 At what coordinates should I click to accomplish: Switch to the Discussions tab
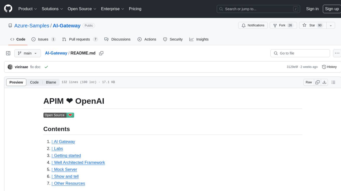117,39
